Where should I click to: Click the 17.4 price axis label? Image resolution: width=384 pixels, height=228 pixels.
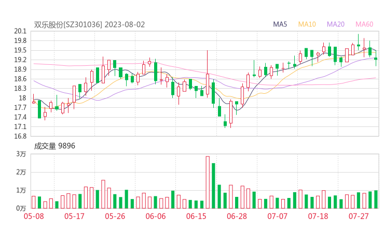[x=20, y=117]
